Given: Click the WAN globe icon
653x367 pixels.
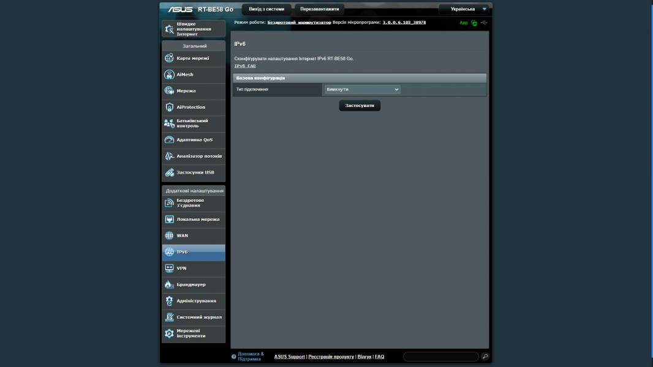Looking at the screenshot, I should tap(170, 235).
